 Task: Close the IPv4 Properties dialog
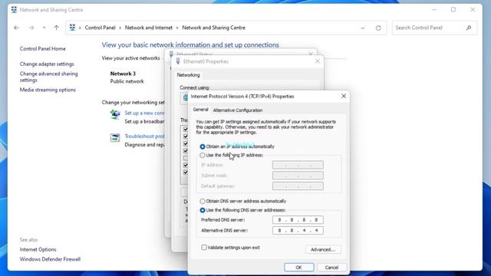point(344,96)
